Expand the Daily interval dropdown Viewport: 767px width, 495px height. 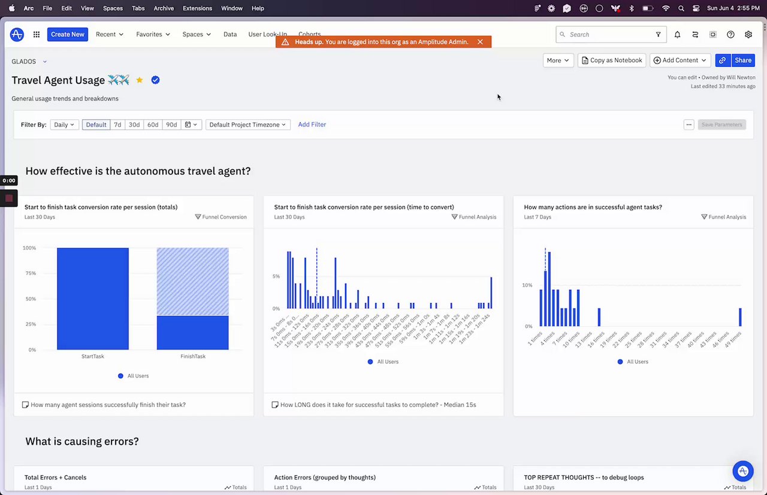(64, 124)
